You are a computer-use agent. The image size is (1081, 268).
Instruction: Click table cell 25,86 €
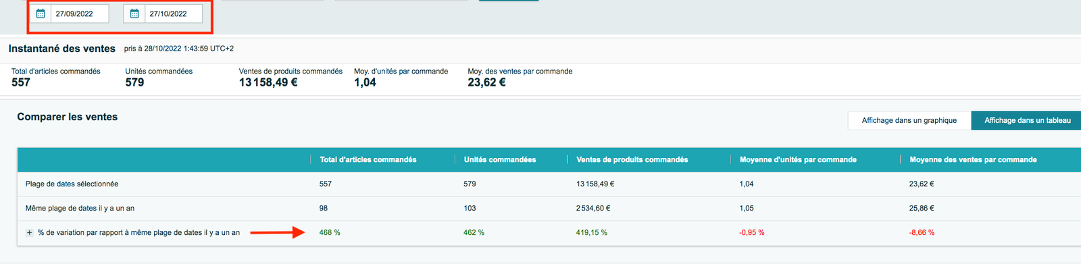pos(922,208)
